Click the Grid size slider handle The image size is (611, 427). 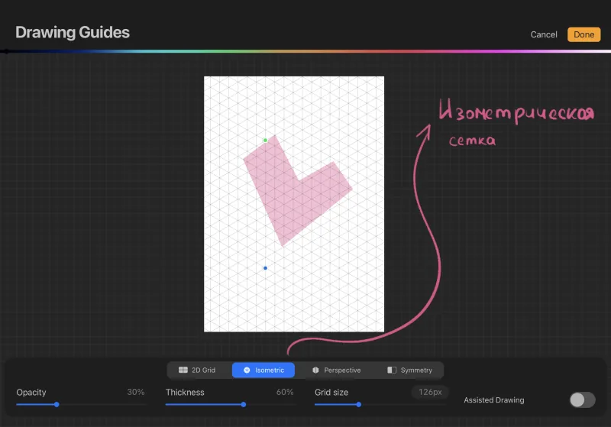(359, 404)
